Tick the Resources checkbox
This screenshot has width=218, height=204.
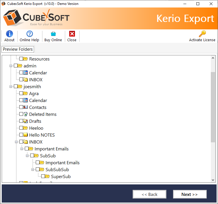[21, 59]
